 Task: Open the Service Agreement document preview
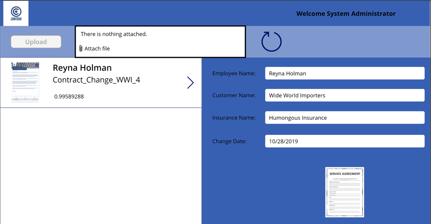(x=344, y=192)
